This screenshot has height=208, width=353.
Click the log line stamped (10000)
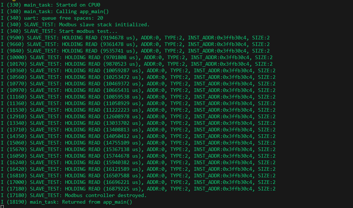point(138,57)
